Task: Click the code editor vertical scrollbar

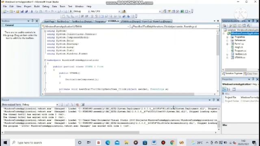Action: (x=218, y=61)
